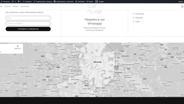Image resolution: width=184 pixels, height=104 pixels.
Task: Open the WP Rocket admin bar menu
Action: (90, 1)
